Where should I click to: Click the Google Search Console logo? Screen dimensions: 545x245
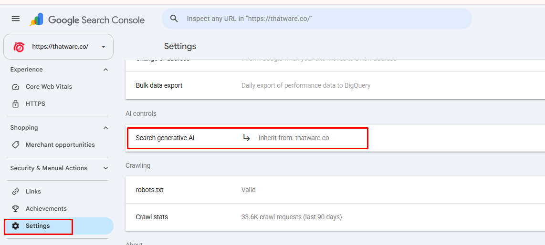point(87,20)
